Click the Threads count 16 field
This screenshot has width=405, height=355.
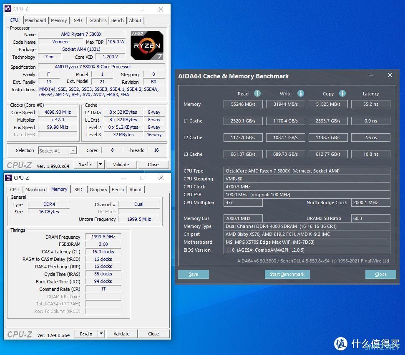[156, 150]
